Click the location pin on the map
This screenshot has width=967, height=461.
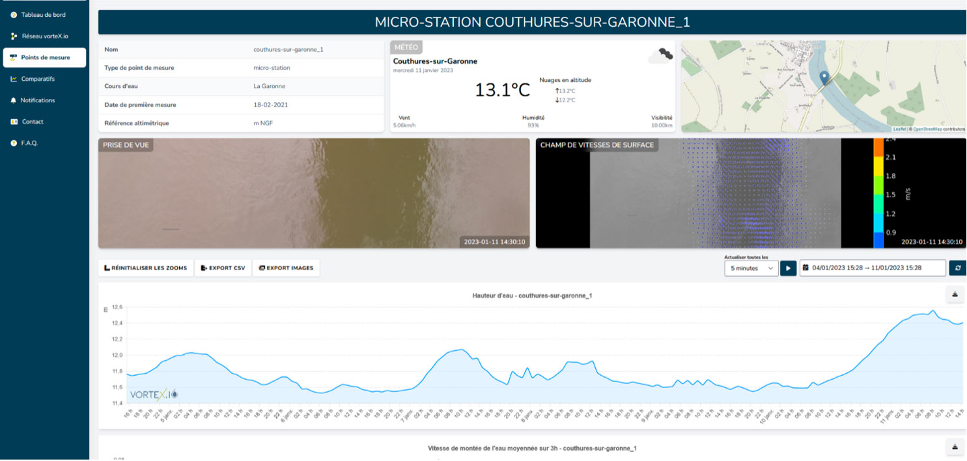pyautogui.click(x=824, y=78)
